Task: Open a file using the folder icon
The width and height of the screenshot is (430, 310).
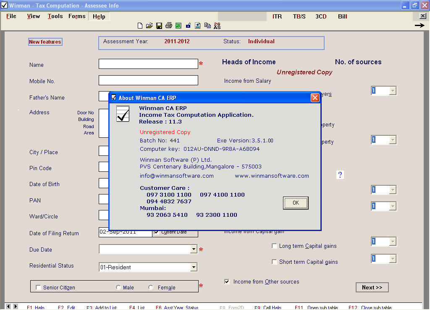Action: [x=149, y=26]
